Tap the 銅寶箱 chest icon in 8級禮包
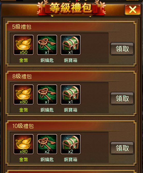Screen dimensions: 143x173 70,94
